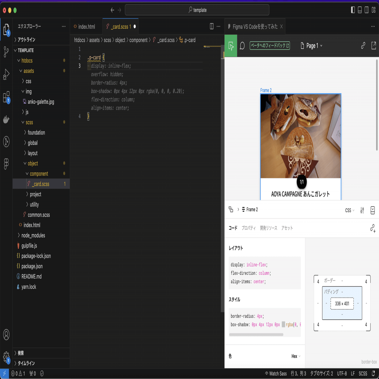Click the ベータへのフィードバック button
The width and height of the screenshot is (379, 379).
tap(270, 46)
